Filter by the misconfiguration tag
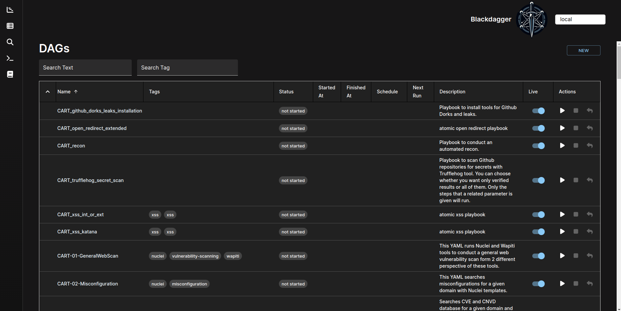Image resolution: width=621 pixels, height=311 pixels. pos(190,284)
